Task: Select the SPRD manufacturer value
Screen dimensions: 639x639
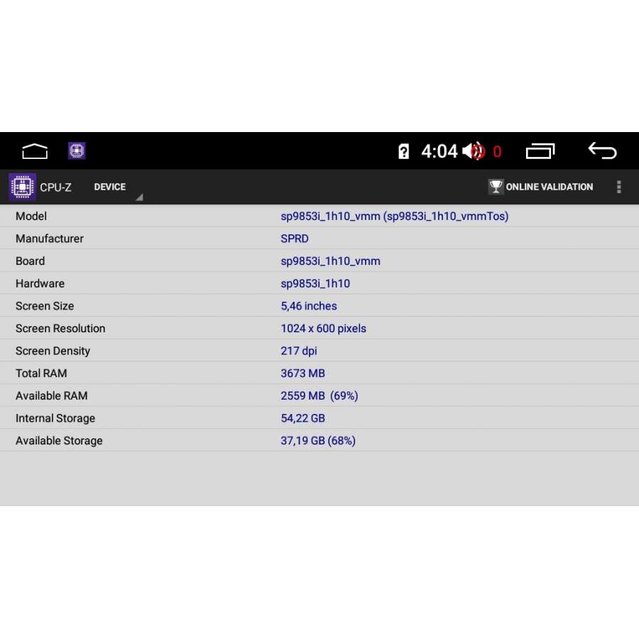Action: (294, 239)
